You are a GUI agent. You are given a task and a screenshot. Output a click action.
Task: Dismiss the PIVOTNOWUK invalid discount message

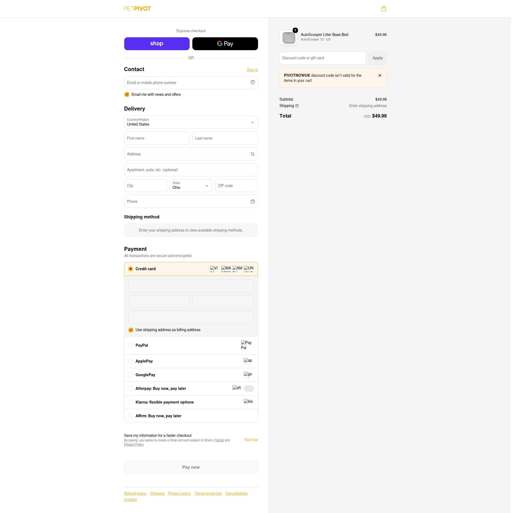click(x=380, y=75)
